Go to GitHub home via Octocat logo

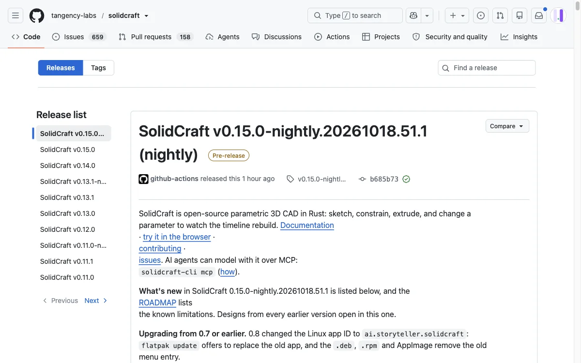click(x=37, y=15)
